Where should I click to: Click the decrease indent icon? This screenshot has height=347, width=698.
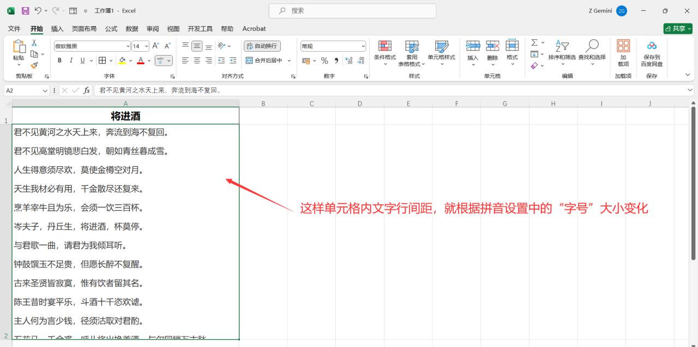221,60
